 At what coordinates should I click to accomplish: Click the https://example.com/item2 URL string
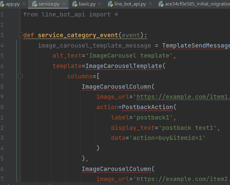(x=183, y=179)
